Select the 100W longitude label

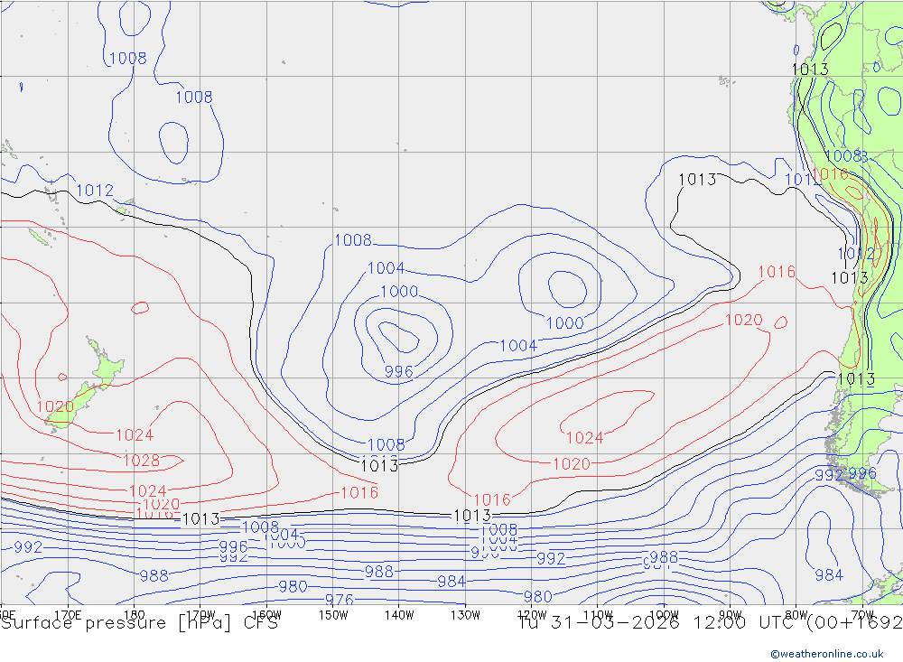[x=664, y=615]
